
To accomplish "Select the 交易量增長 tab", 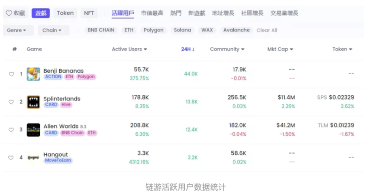I will (284, 13).
